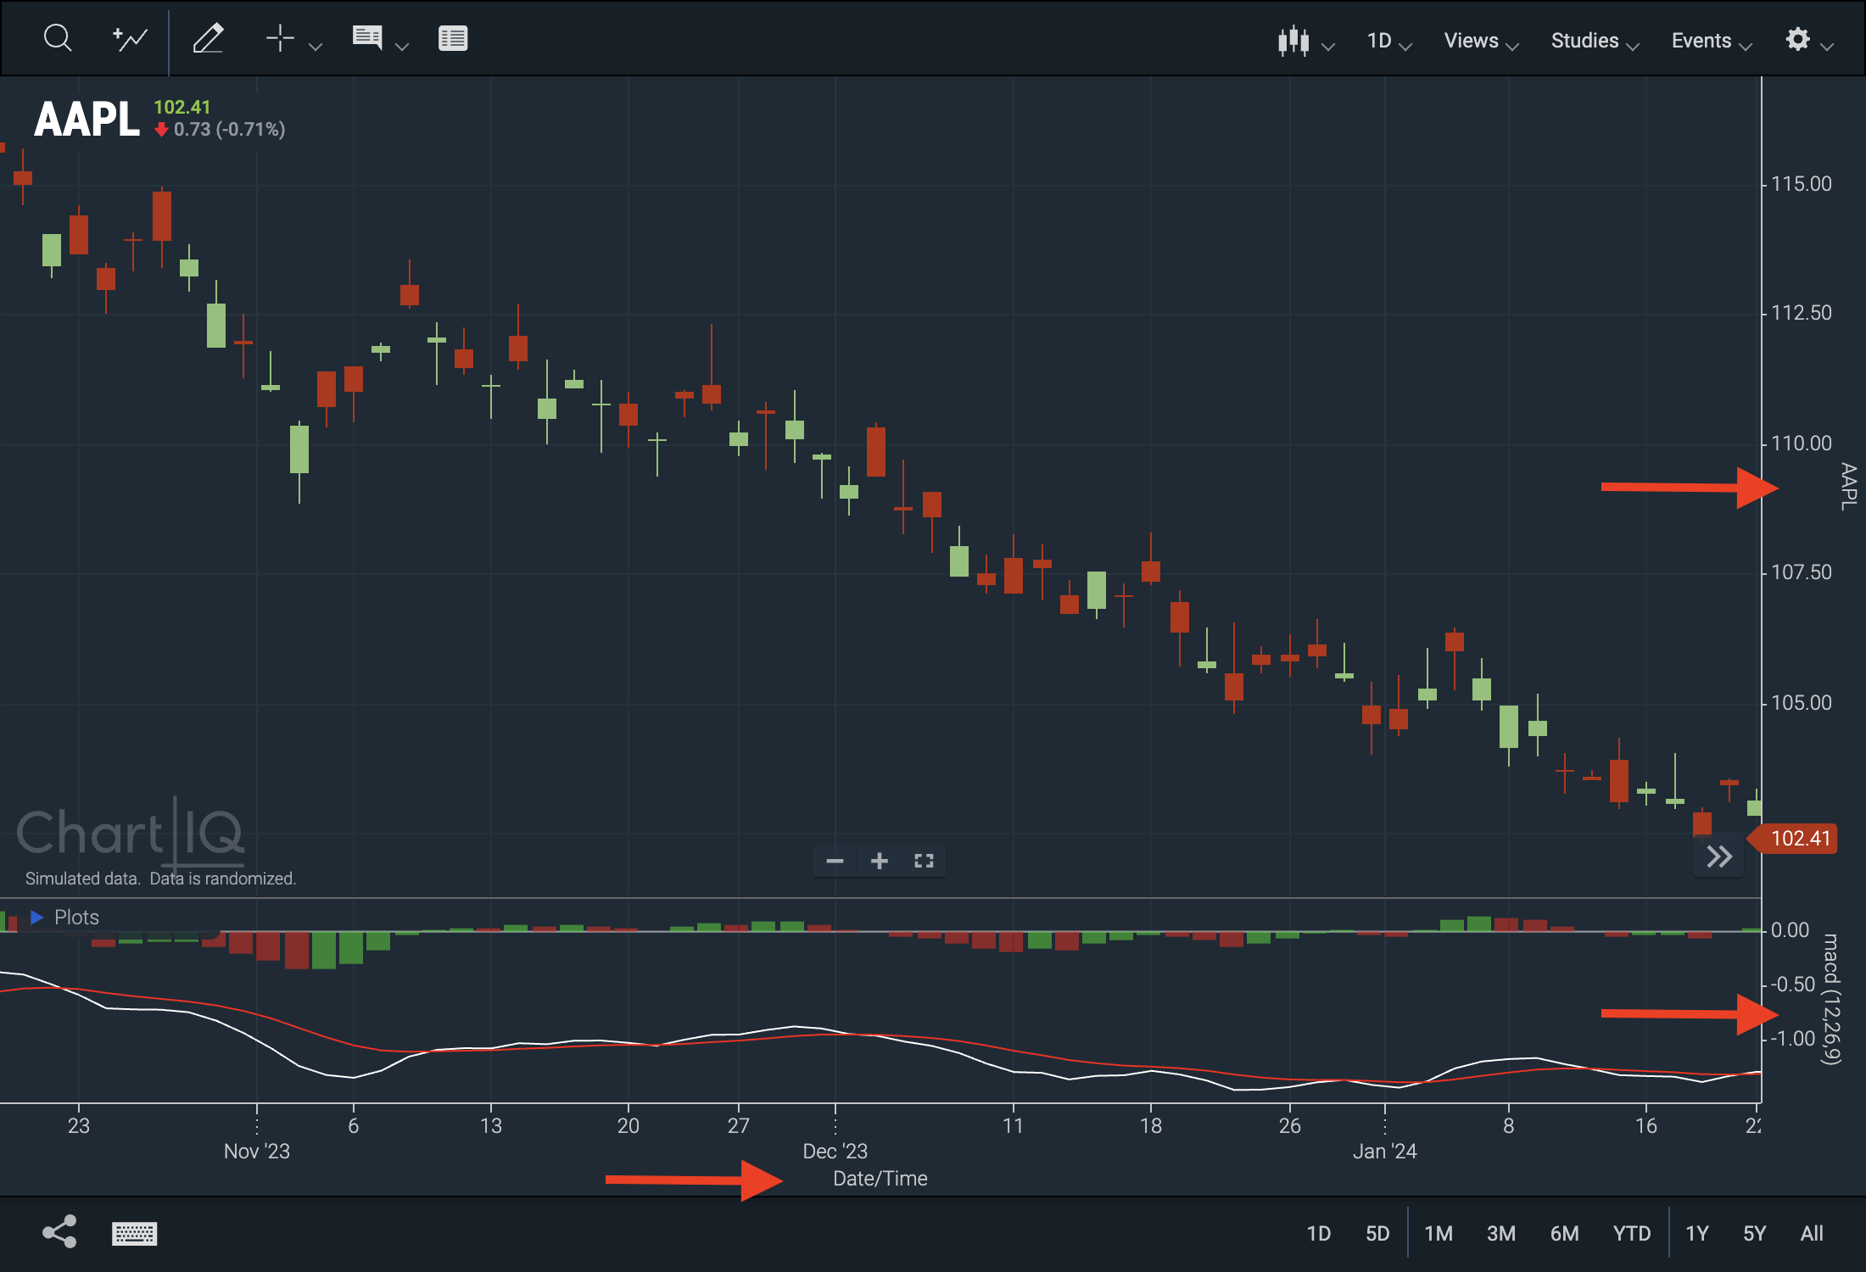Image resolution: width=1866 pixels, height=1272 pixels.
Task: Activate the pencil drawing tool
Action: pyautogui.click(x=208, y=38)
